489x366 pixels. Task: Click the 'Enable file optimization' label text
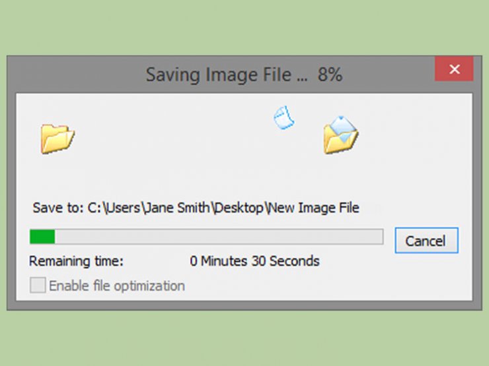[117, 286]
